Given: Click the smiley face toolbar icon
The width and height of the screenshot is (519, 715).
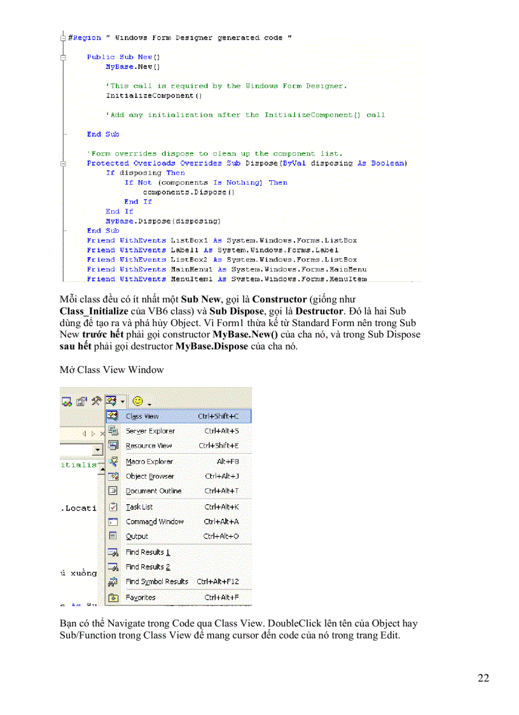Looking at the screenshot, I should point(138,401).
